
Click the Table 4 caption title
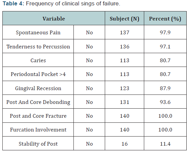click(x=61, y=4)
